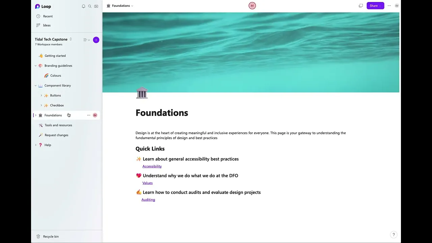This screenshot has width=432, height=243.
Task: Open Request changes page
Action: pos(56,135)
